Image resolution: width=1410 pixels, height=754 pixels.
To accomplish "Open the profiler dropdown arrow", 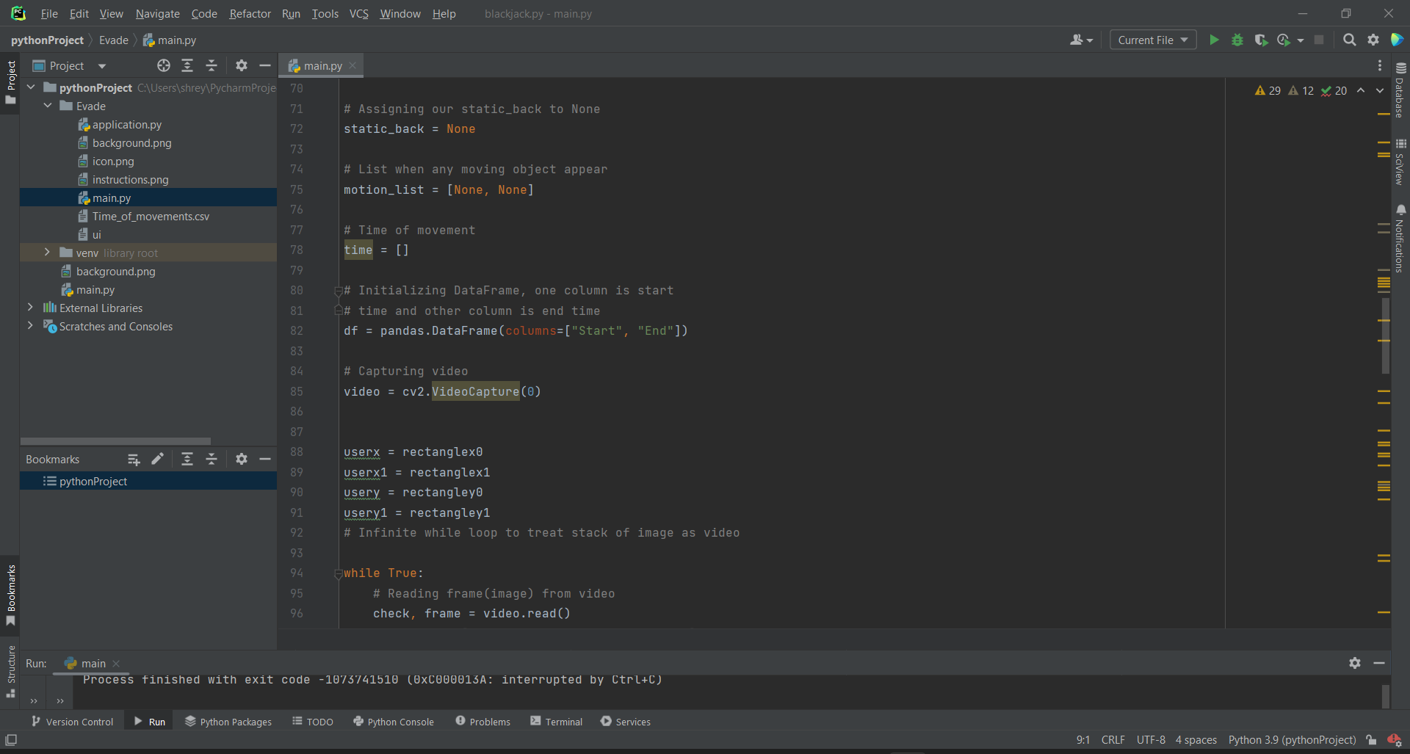I will [1301, 40].
